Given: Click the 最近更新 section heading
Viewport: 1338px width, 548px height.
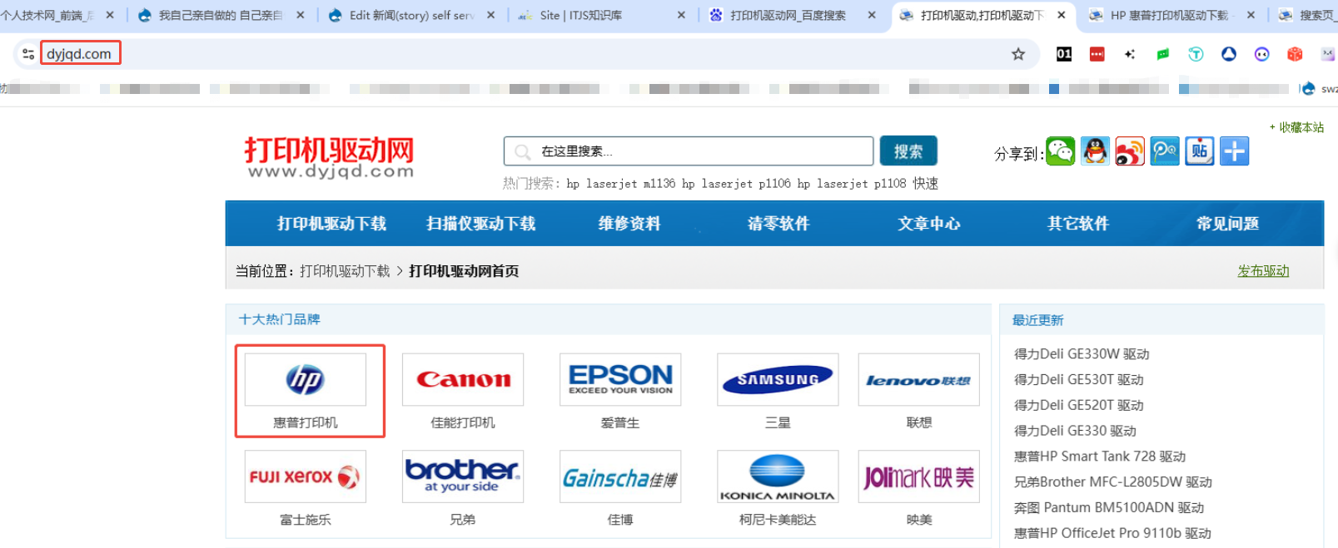Looking at the screenshot, I should tap(1037, 320).
